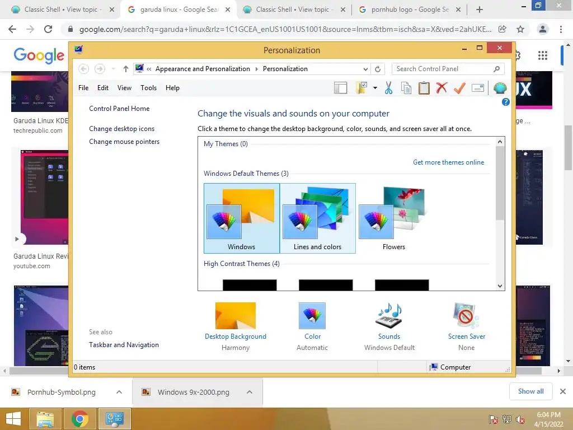Image resolution: width=573 pixels, height=430 pixels.
Task: Click the blue Help question mark icon
Action: pyautogui.click(x=505, y=102)
